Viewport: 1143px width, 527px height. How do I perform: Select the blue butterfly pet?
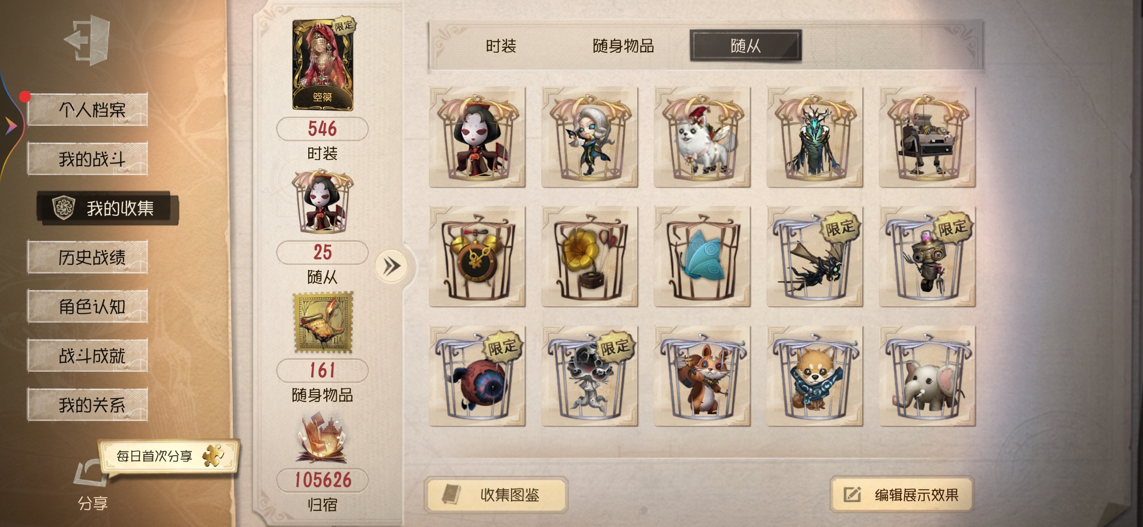(x=702, y=257)
